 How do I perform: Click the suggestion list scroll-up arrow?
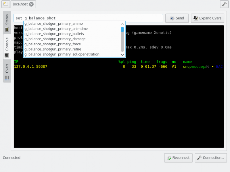click(122, 24)
